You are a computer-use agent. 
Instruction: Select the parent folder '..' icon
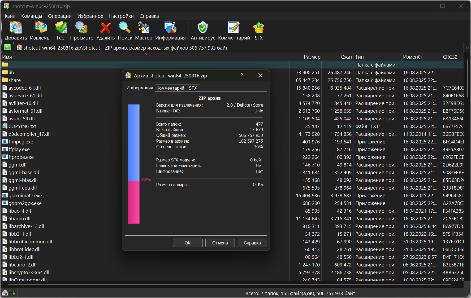[5, 64]
